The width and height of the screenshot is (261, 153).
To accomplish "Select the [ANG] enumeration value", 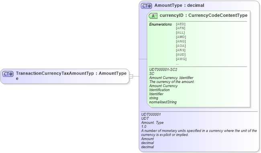I will 181,41.
